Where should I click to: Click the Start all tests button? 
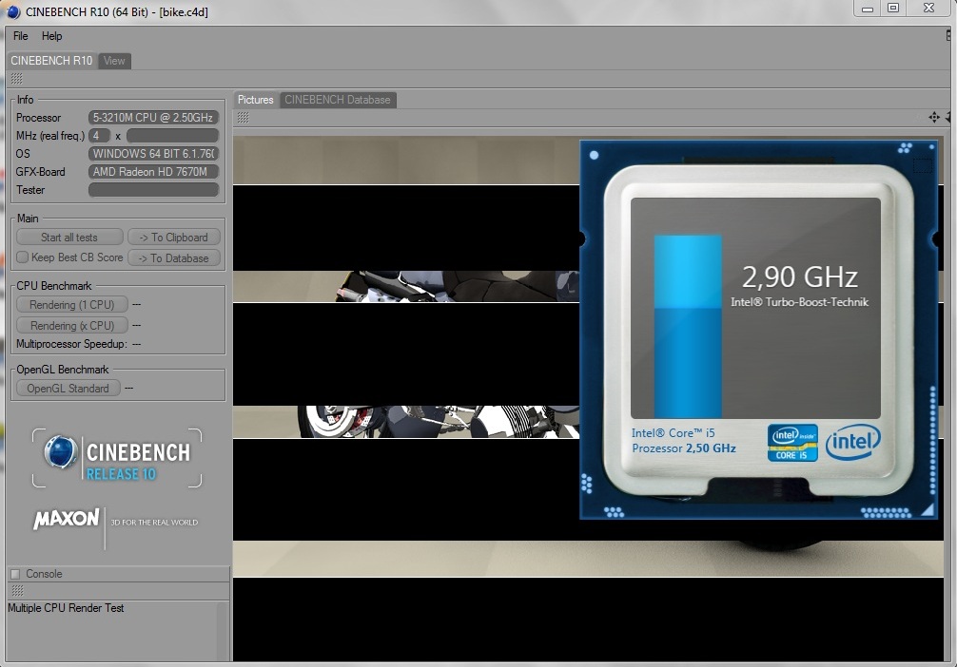click(69, 238)
